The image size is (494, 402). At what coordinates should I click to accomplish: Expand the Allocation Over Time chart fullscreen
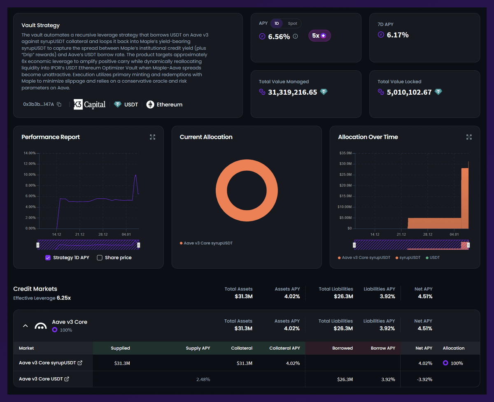click(x=469, y=137)
